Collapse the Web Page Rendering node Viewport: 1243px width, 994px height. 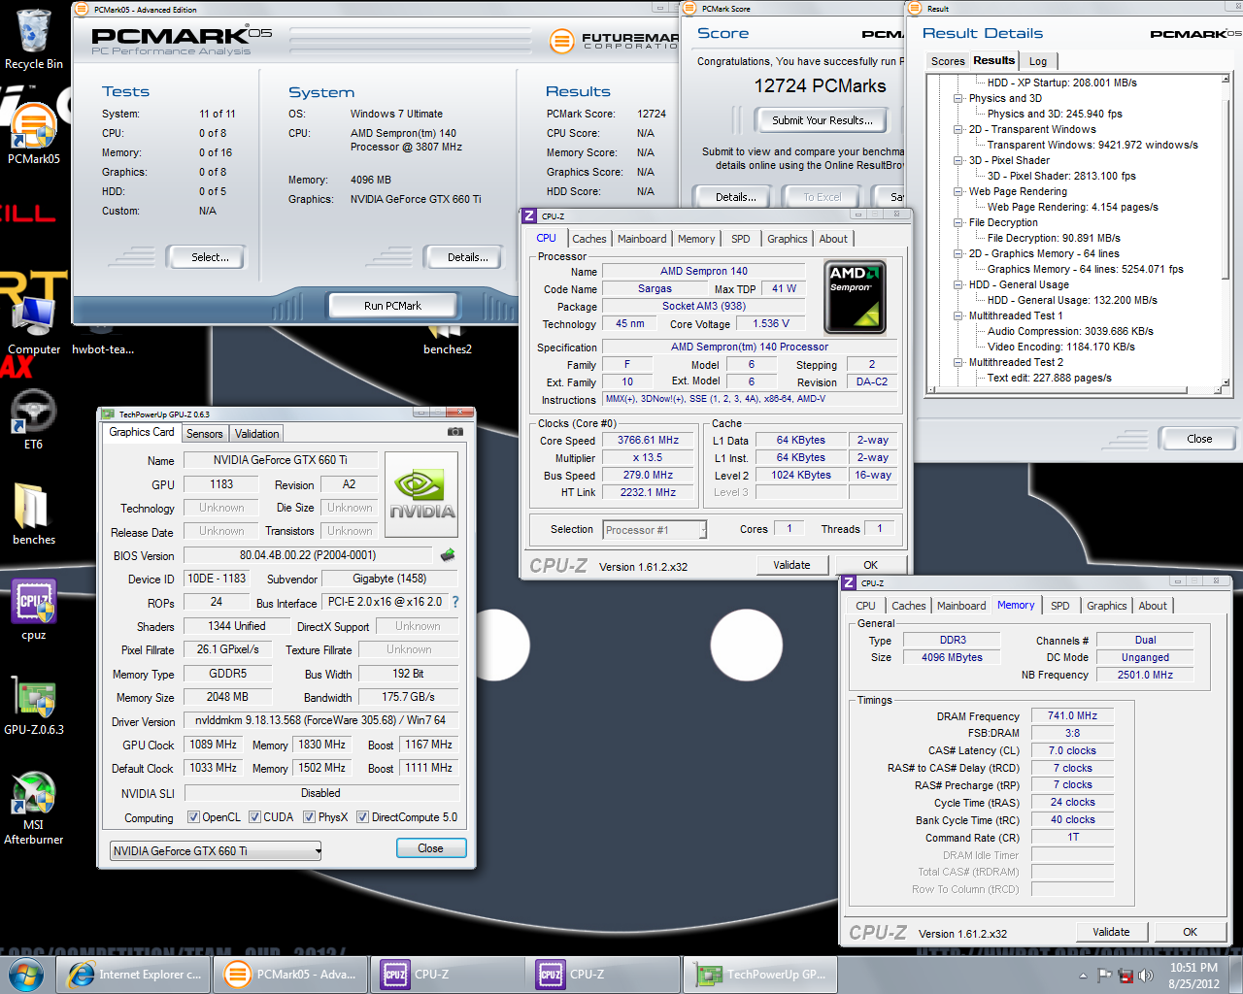coord(958,191)
